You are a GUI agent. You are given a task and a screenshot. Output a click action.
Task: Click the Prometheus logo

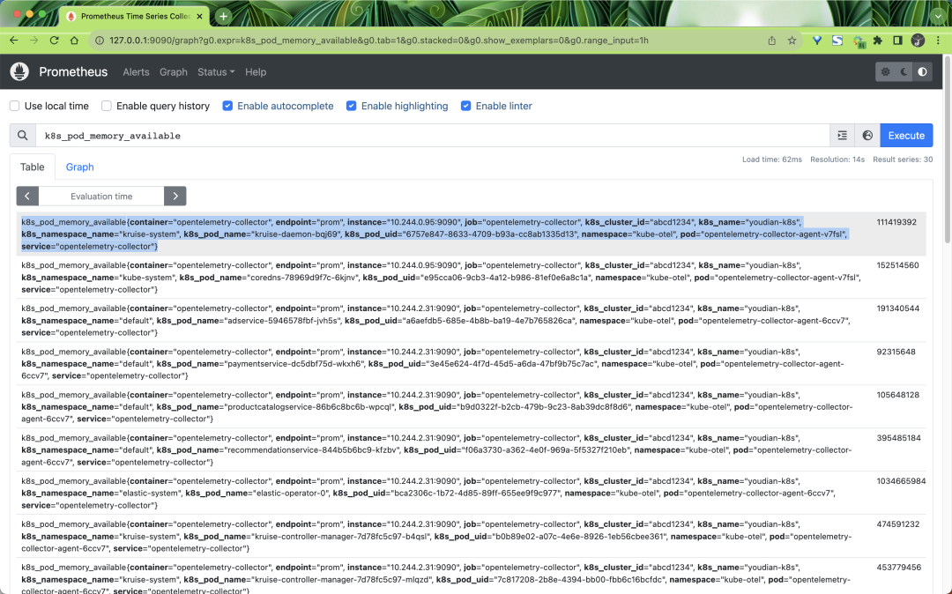(19, 71)
